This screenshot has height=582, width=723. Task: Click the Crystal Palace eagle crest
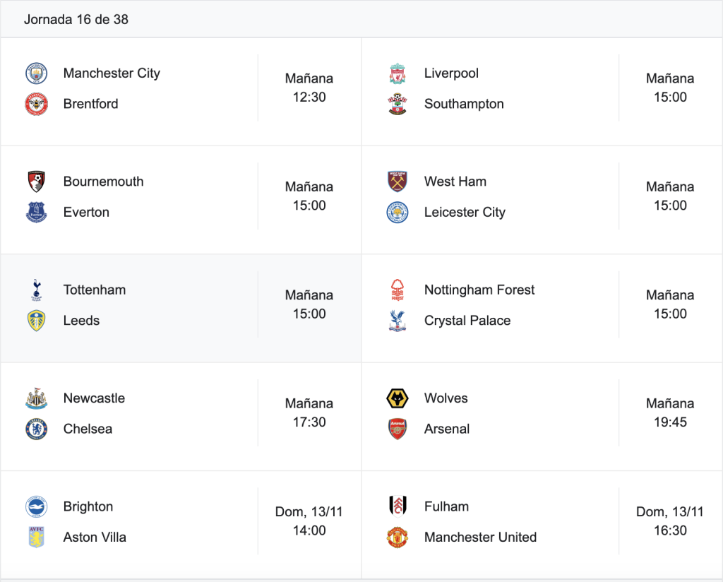397,321
